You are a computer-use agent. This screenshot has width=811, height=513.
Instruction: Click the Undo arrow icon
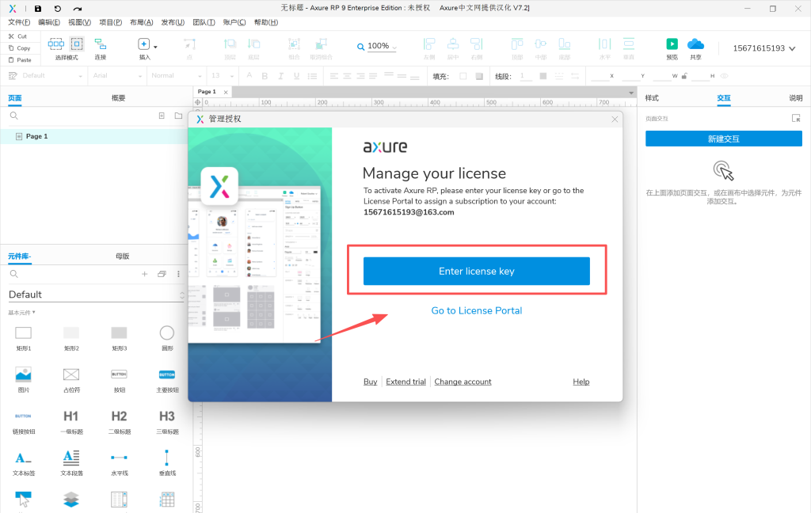pos(58,8)
